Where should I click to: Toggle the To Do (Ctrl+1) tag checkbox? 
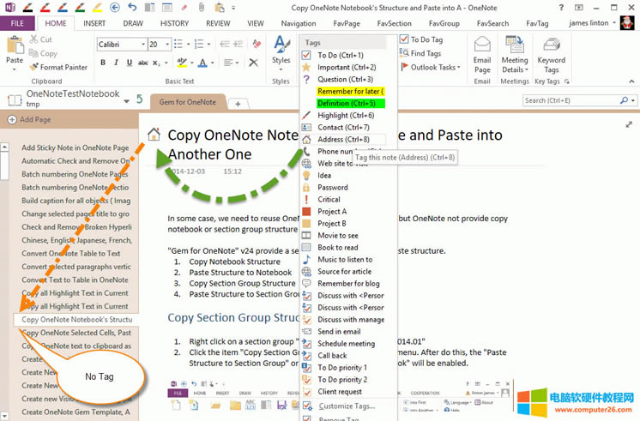click(307, 55)
